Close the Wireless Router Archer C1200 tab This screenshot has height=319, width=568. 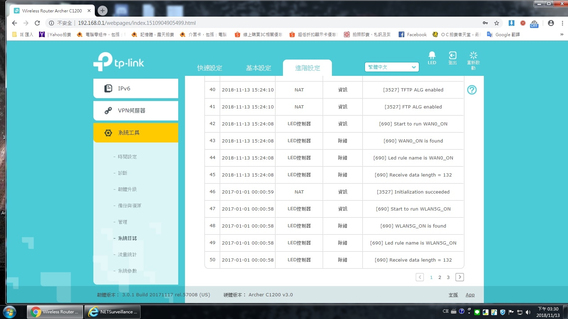click(89, 11)
